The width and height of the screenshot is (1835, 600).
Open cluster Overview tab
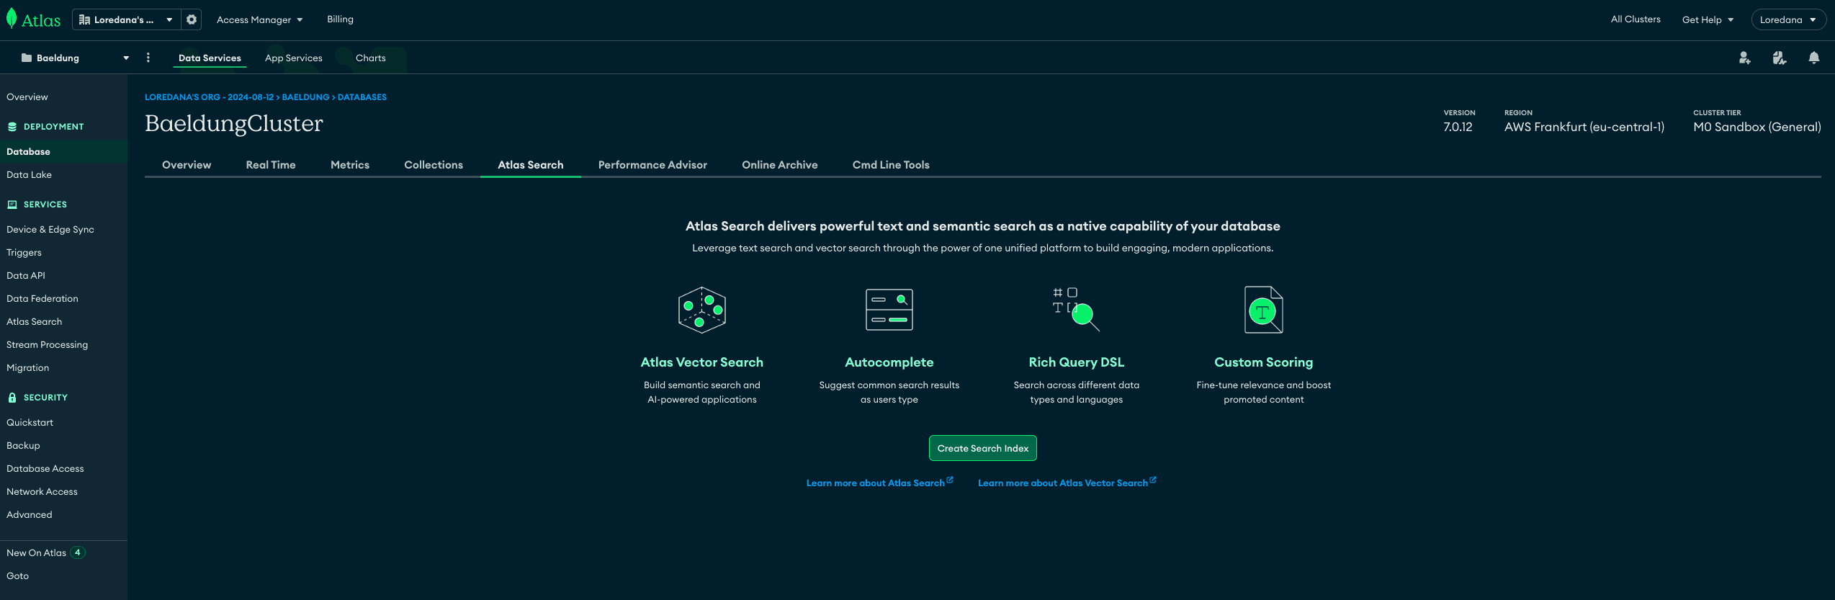(187, 165)
